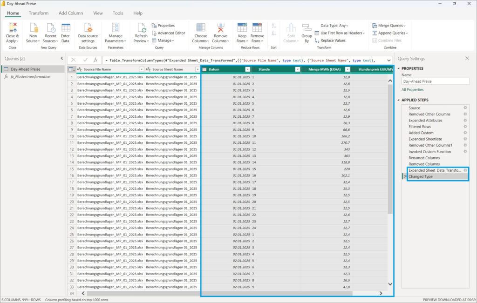
Task: Open the Append Queries command
Action: click(x=390, y=33)
